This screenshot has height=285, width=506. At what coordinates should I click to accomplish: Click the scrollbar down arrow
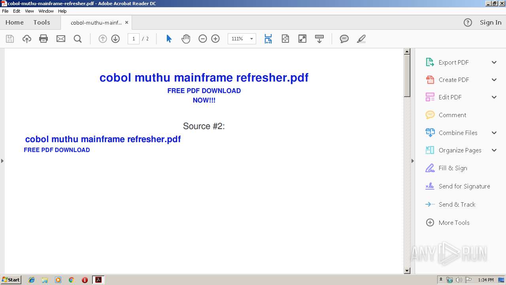click(x=407, y=271)
